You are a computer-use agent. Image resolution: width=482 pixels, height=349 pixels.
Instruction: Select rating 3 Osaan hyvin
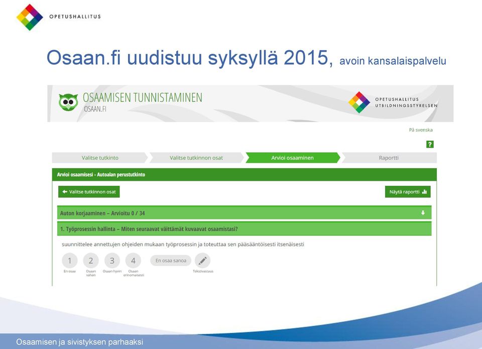(x=112, y=261)
